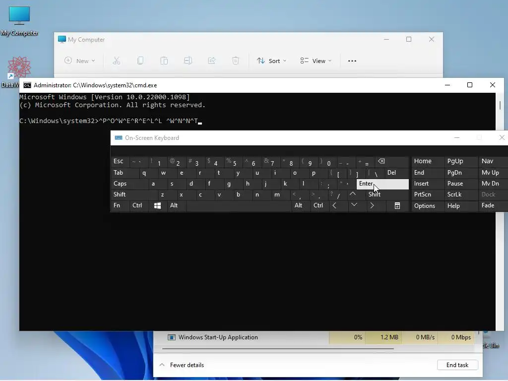Open keyboard Options

pyautogui.click(x=427, y=206)
